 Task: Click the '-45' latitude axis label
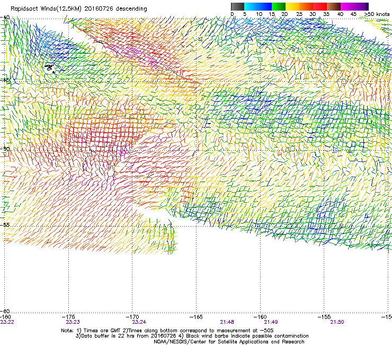6,81
